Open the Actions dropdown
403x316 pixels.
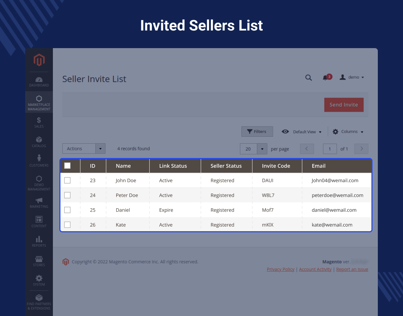[x=84, y=149]
